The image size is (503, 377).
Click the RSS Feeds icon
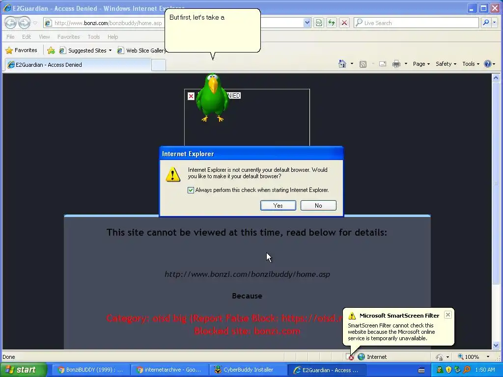pyautogui.click(x=363, y=64)
